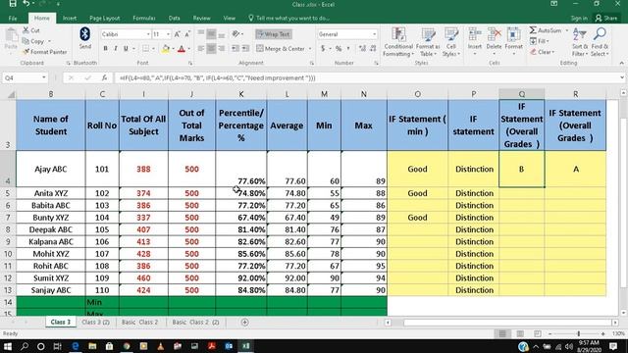Viewport: 628px width, 353px height.
Task: Switch to the Data ribbon tab
Action: pos(175,18)
